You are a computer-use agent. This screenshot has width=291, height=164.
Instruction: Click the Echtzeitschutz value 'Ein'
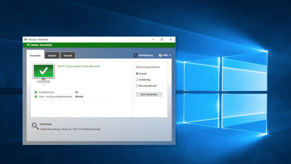(77, 92)
